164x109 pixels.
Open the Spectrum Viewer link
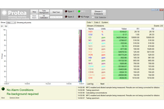point(14,98)
